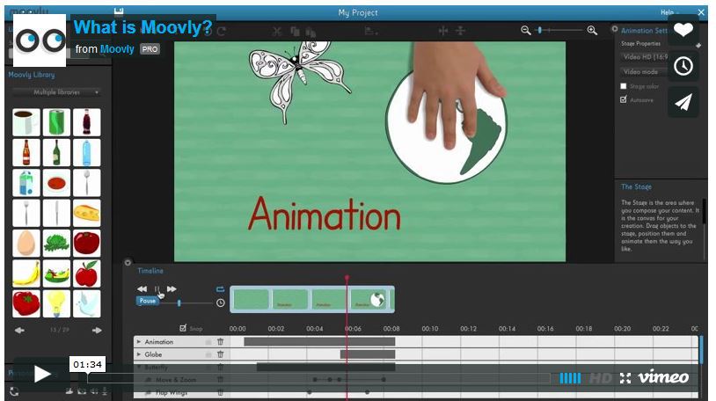Click the save disk icon in title bar
Screen dimensions: 716x401
tap(118, 11)
